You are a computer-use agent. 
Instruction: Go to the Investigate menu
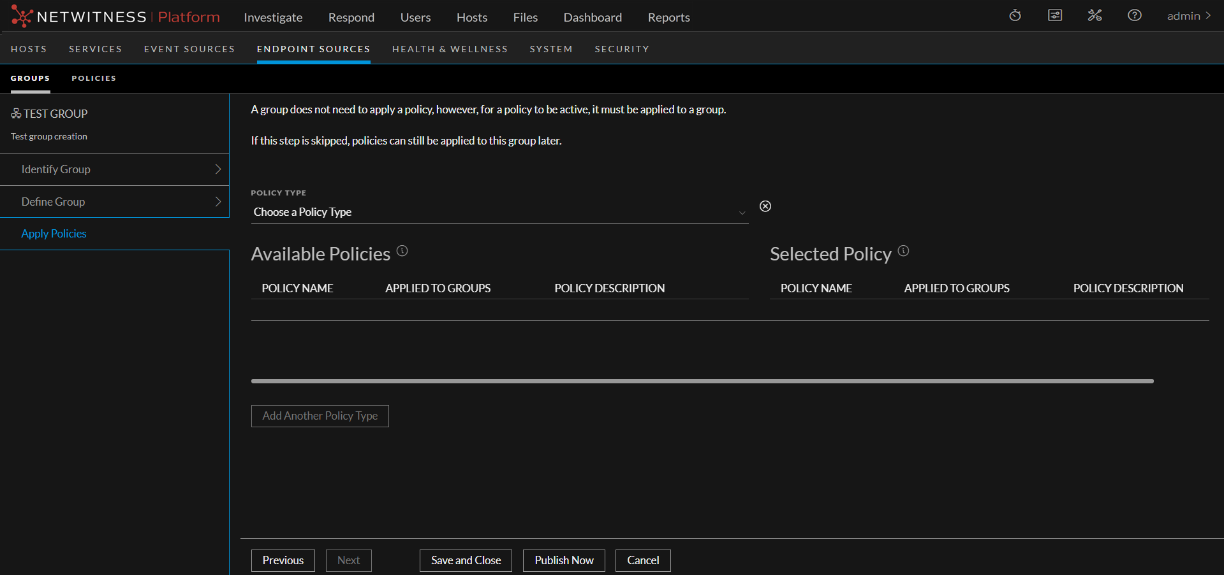(273, 17)
